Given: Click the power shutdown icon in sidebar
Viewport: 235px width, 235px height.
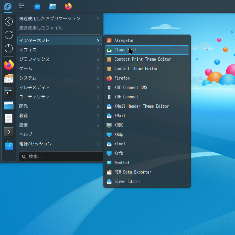Looking at the screenshot, I should (x=9, y=48).
